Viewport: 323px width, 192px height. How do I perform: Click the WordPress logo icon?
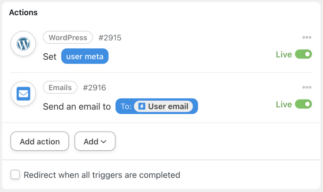click(23, 44)
